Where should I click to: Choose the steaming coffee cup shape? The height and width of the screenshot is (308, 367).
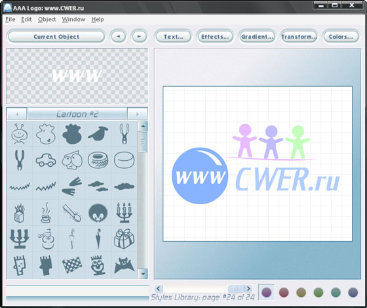click(46, 213)
